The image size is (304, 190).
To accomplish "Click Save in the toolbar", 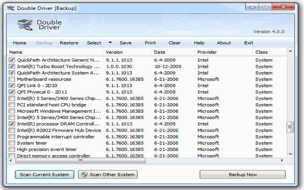I will (x=126, y=43).
